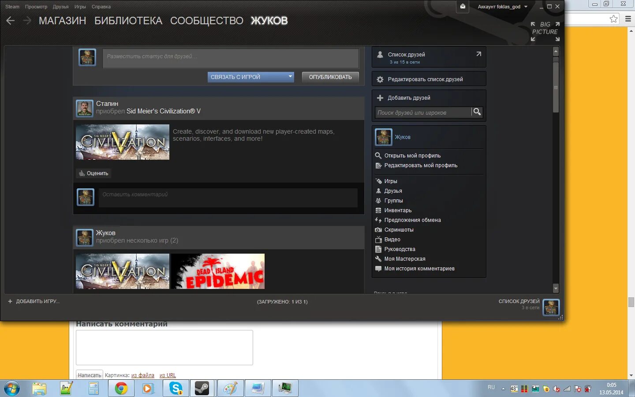Open Инвентарь in the profile menu
Screen dimensions: 635x397
398,210
